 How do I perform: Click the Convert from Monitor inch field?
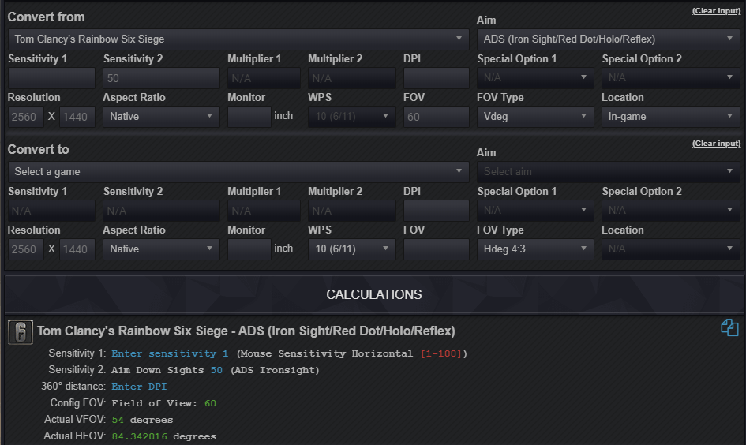(x=249, y=117)
